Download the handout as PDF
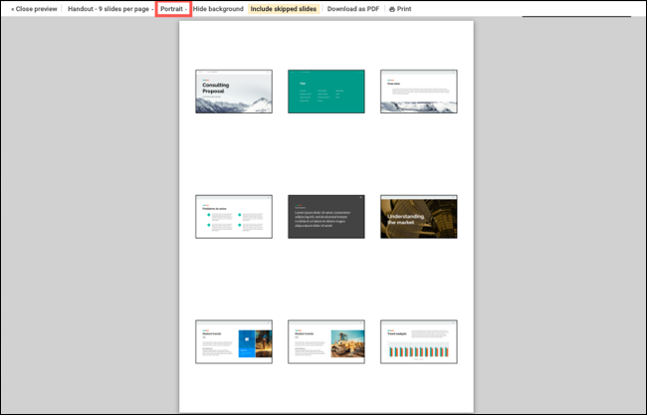This screenshot has width=647, height=415. 354,9
